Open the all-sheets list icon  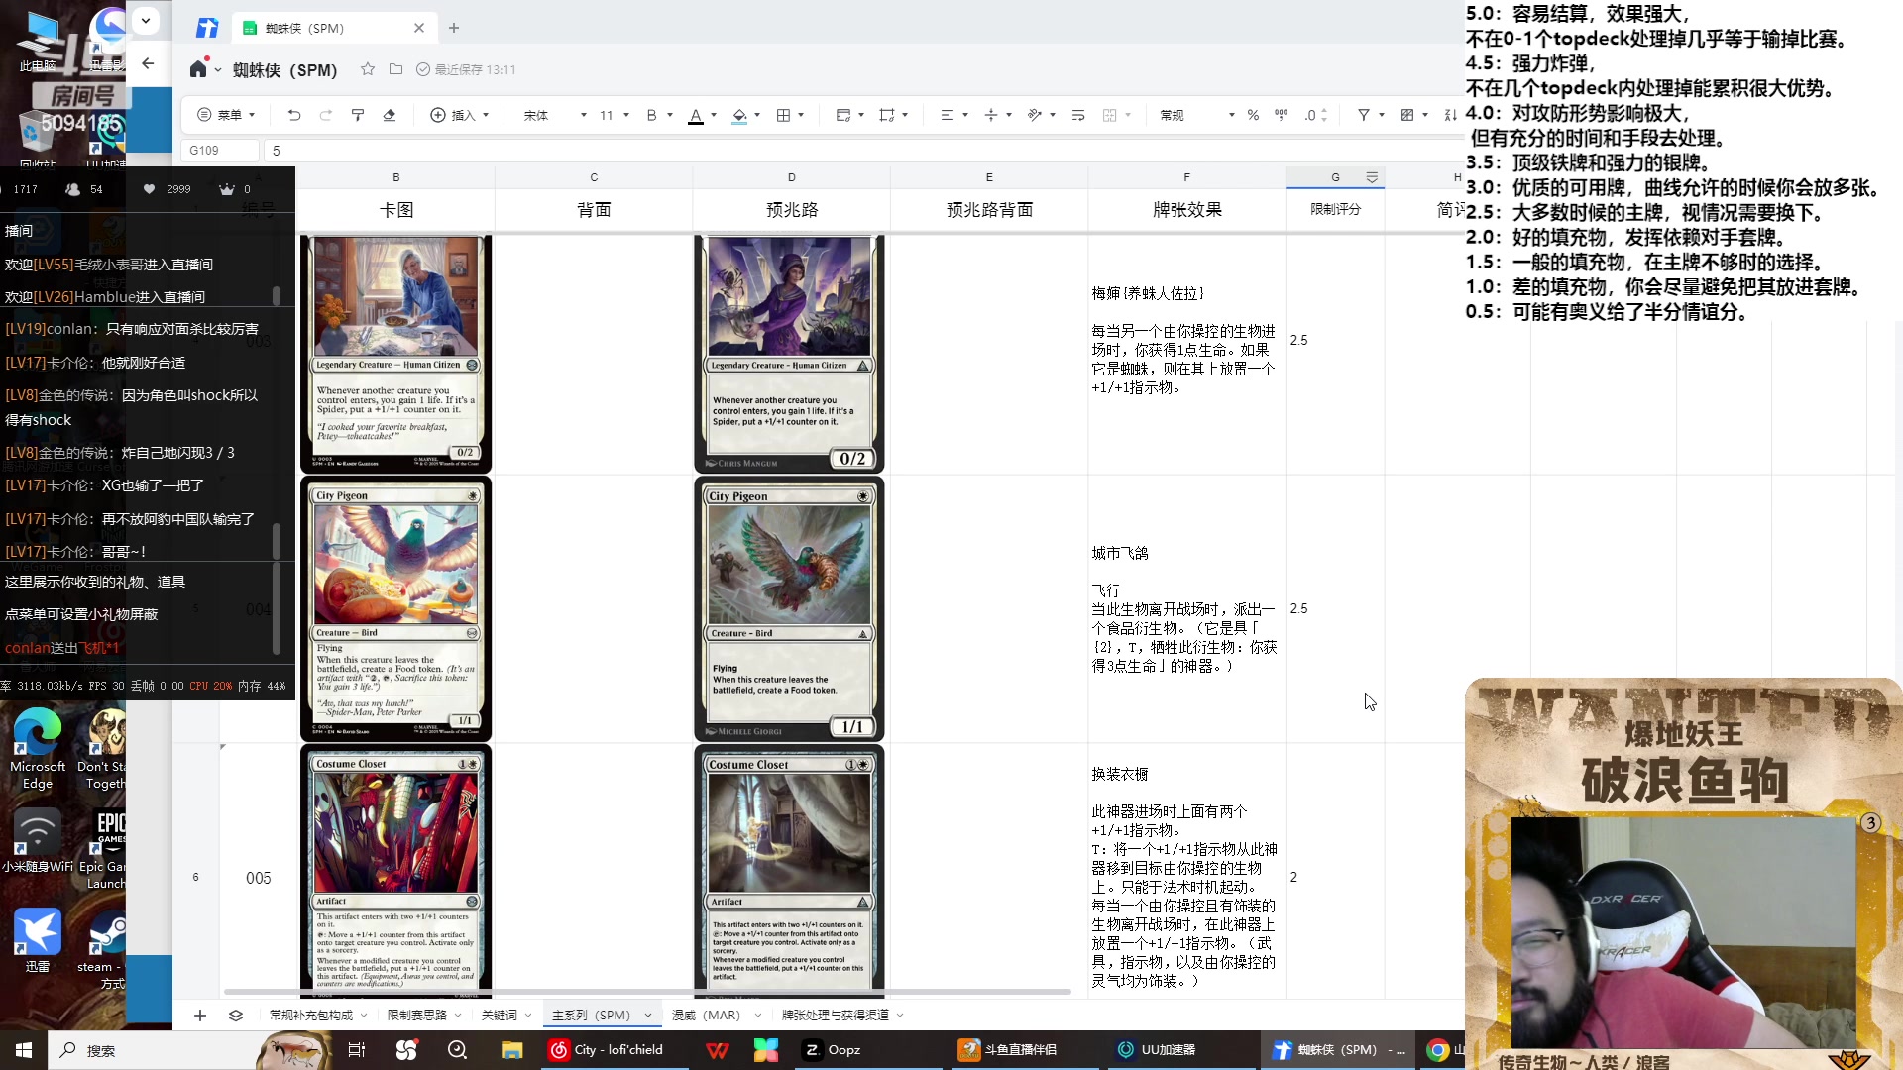click(x=235, y=1016)
